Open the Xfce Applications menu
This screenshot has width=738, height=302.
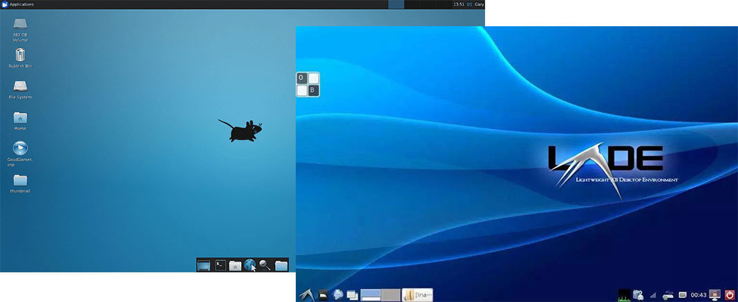[x=18, y=4]
